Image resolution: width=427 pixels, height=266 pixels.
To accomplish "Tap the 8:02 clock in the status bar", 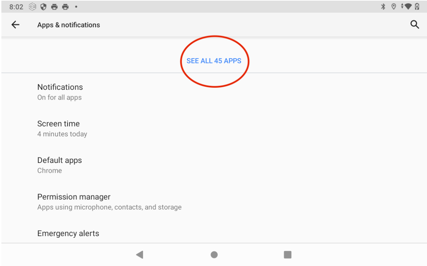I will [16, 6].
